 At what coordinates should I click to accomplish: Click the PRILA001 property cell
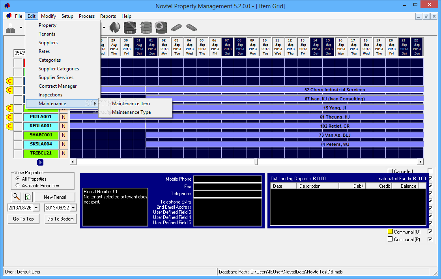coord(41,117)
